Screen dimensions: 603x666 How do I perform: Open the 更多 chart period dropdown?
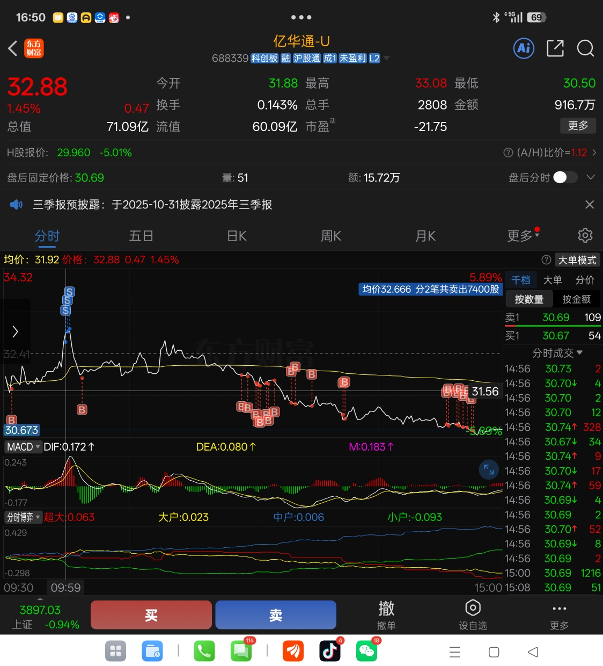(523, 235)
